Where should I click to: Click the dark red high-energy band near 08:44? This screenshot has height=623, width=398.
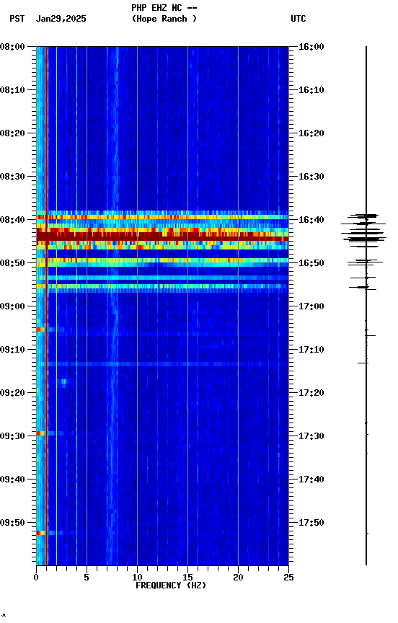tap(162, 237)
